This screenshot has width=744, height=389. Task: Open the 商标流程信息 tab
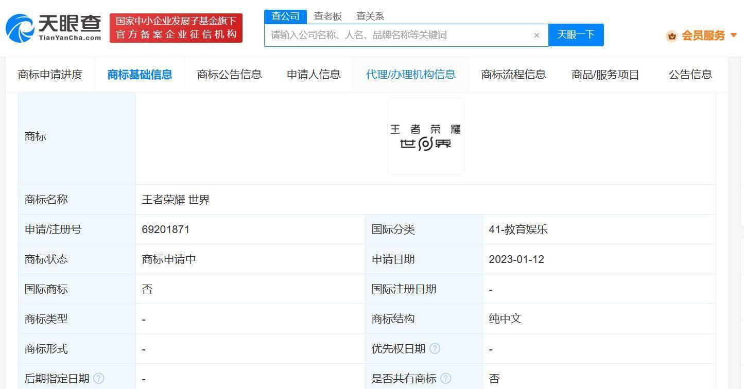click(x=513, y=75)
